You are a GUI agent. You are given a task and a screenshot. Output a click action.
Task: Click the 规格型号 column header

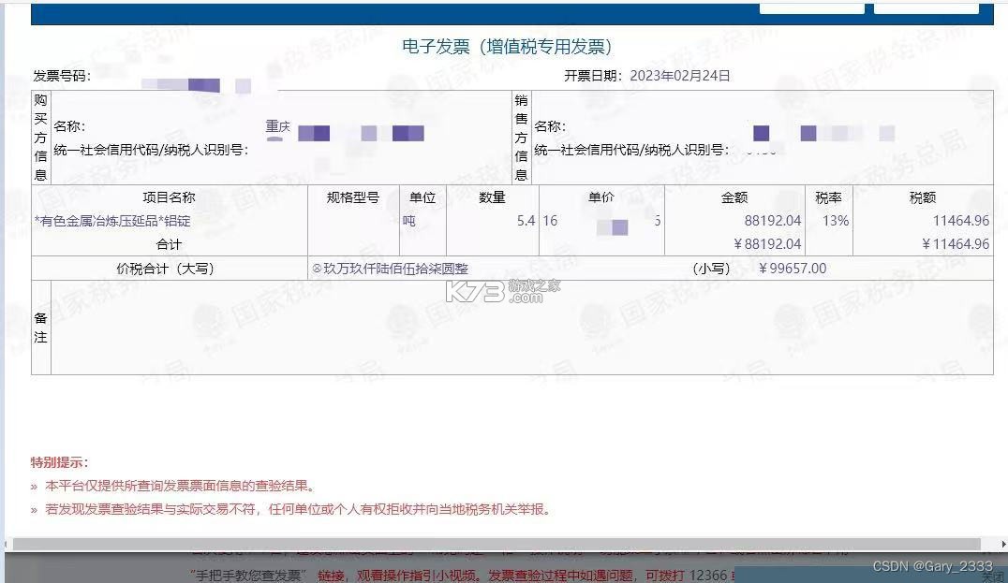(x=353, y=197)
